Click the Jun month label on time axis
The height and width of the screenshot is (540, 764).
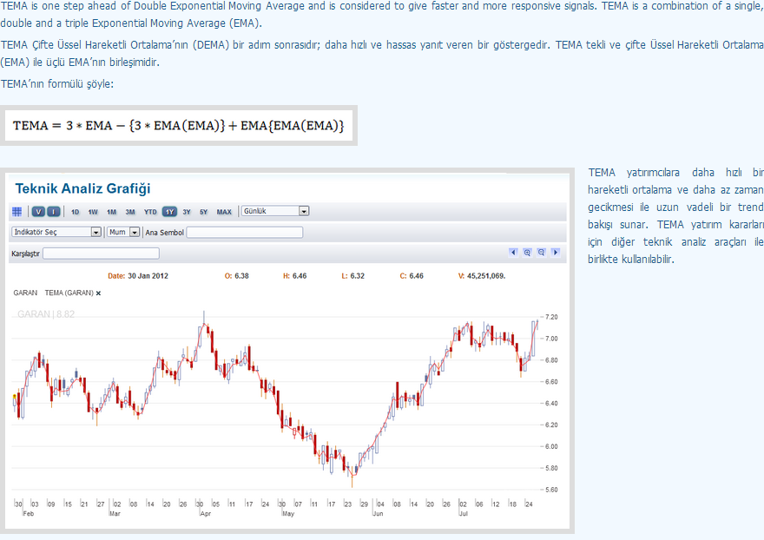point(379,514)
